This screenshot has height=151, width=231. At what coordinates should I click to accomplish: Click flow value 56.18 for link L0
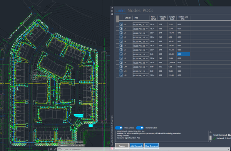[x=152, y=25]
